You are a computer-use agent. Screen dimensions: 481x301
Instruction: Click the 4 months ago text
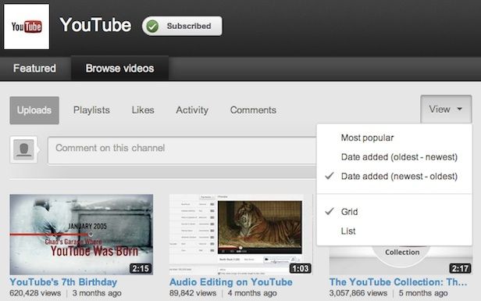coord(252,293)
